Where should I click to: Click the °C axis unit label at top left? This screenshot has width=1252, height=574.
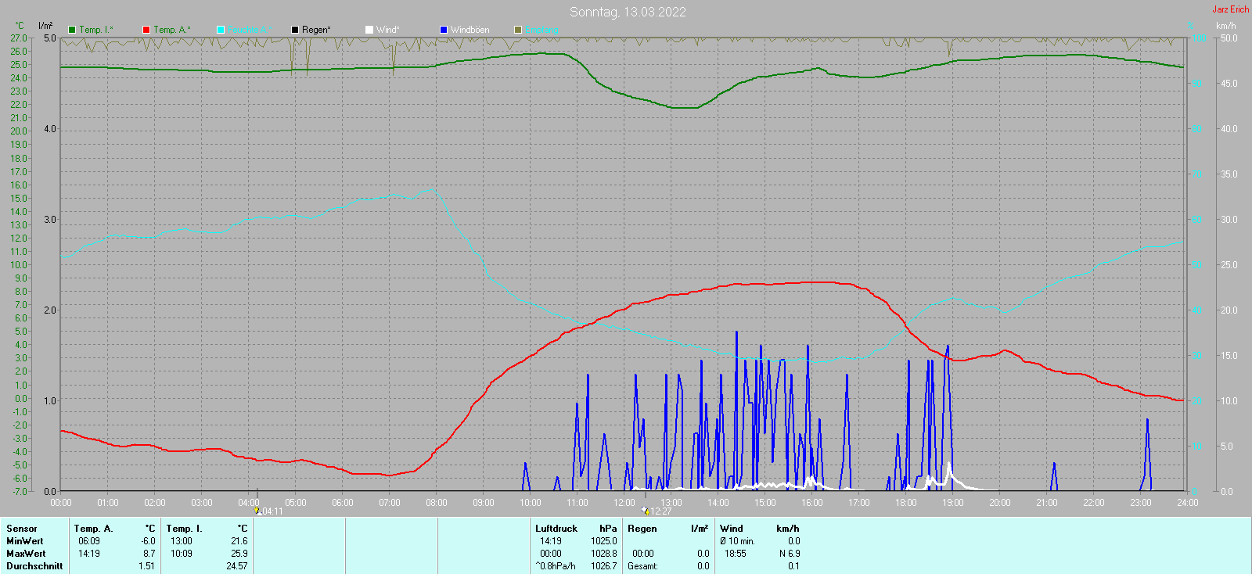click(x=20, y=26)
